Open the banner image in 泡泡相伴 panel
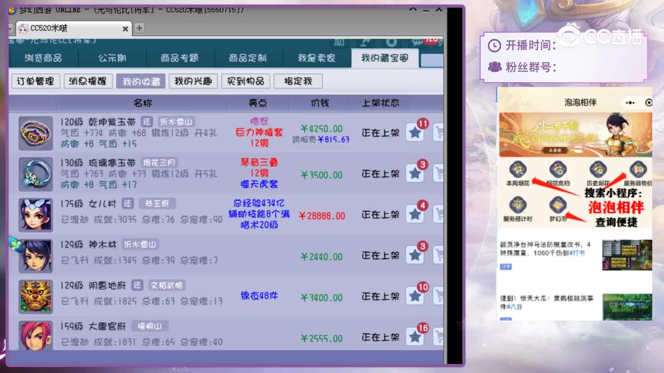The image size is (664, 373). click(x=575, y=135)
